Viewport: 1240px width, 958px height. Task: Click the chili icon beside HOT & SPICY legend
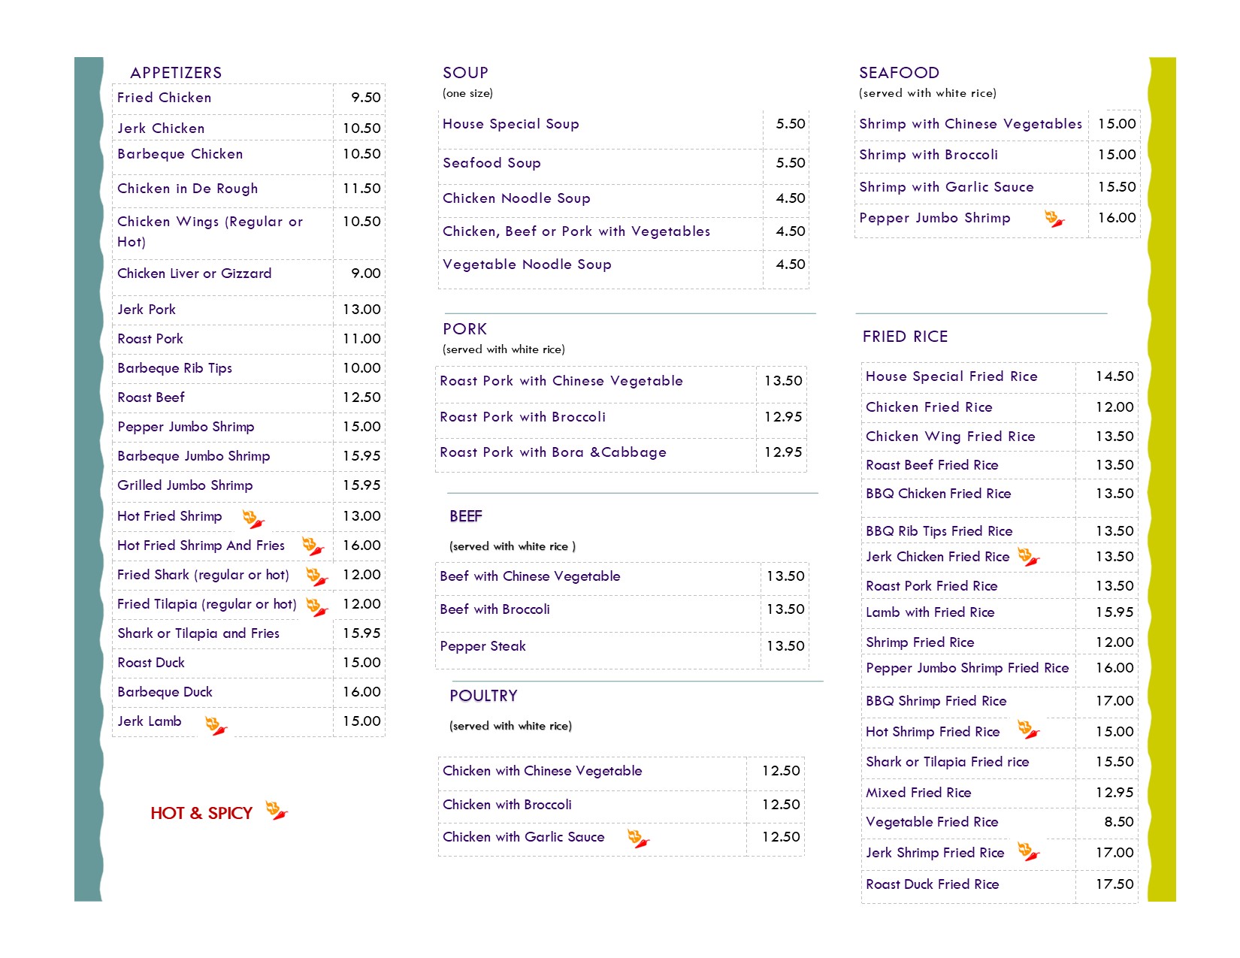pyautogui.click(x=276, y=811)
